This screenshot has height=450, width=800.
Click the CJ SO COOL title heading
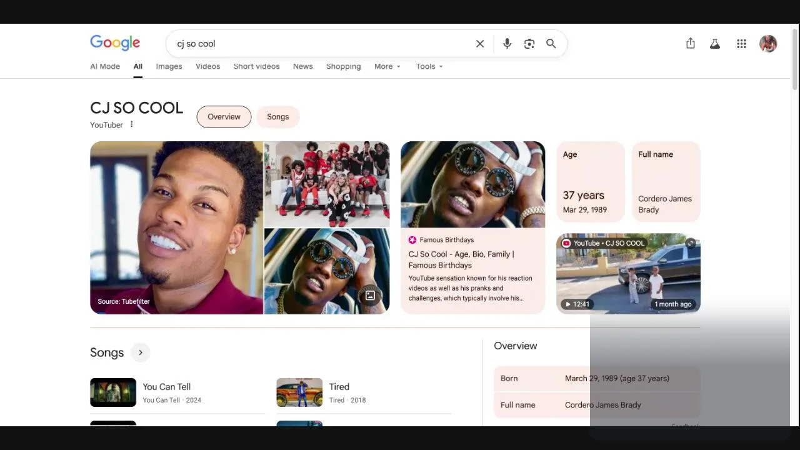[x=136, y=107]
